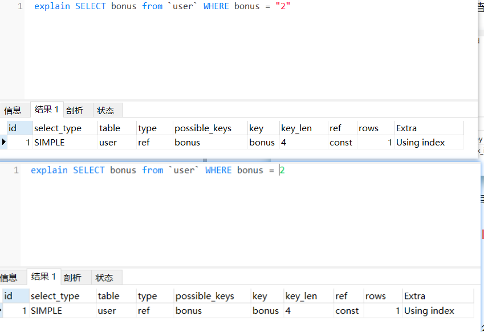Click possible_keys column header in the upper grid

click(x=203, y=128)
